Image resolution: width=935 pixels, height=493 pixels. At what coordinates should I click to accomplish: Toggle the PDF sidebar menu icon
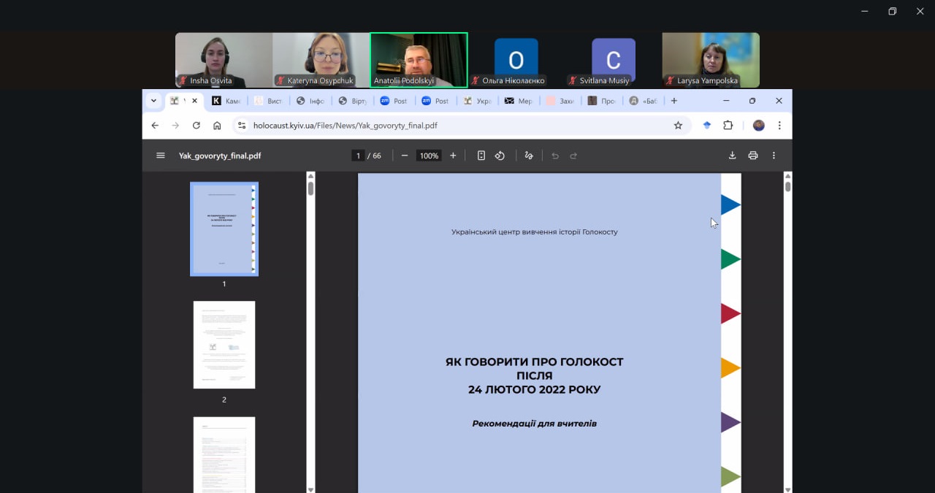click(161, 156)
